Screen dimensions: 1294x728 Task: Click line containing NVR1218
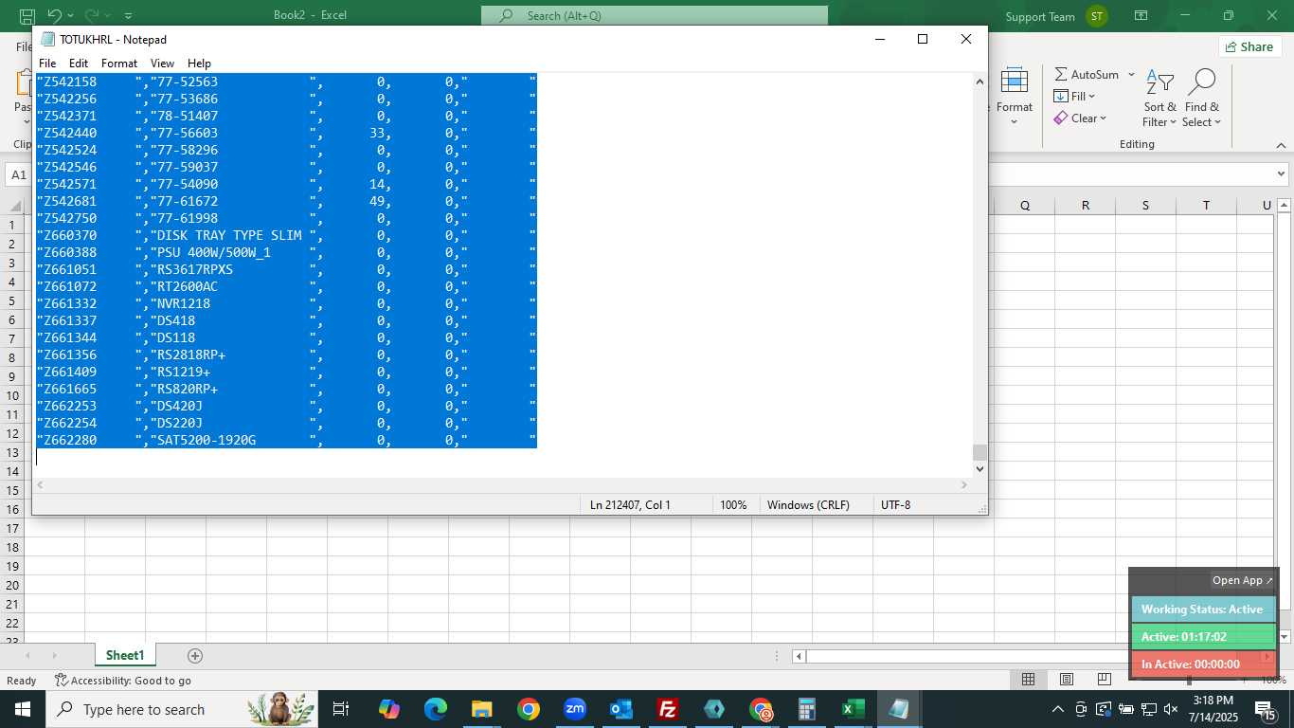click(286, 303)
